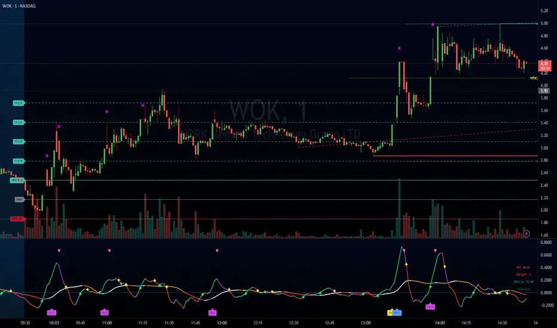Click the 0.8000 oscillator scale value

546,243
